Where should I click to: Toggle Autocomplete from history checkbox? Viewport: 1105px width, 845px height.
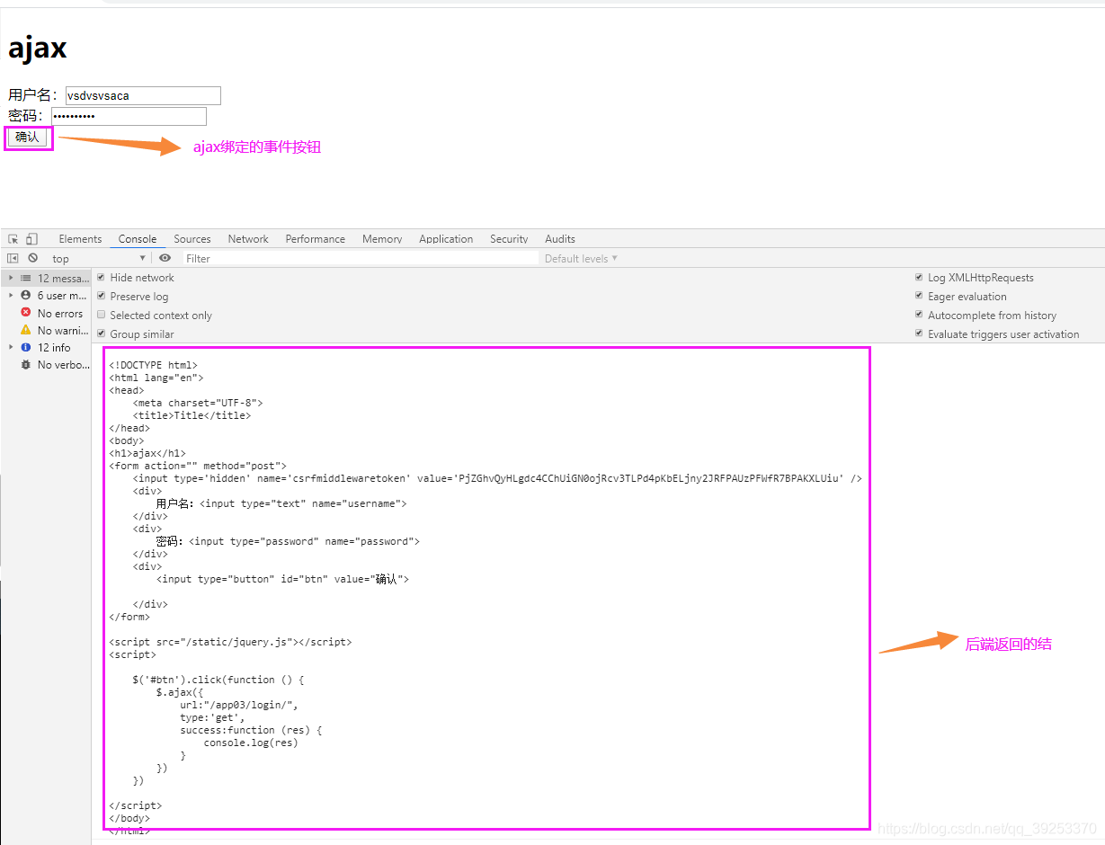[x=919, y=316]
